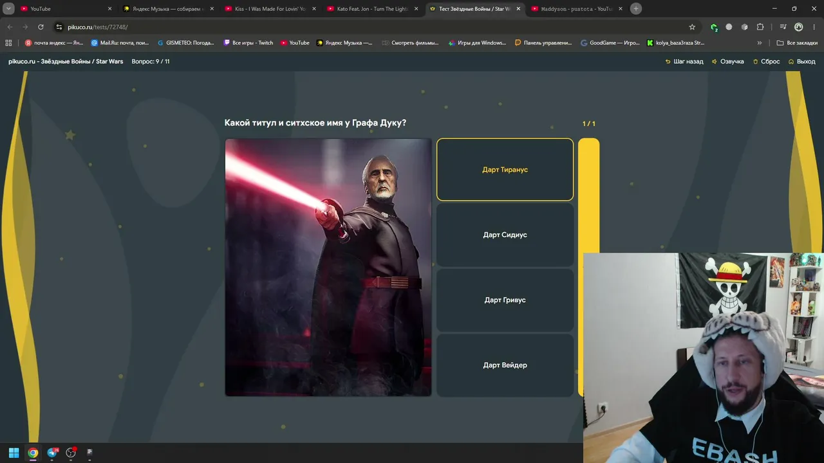This screenshot has width=824, height=463.
Task: Open a new browser tab
Action: point(636,9)
